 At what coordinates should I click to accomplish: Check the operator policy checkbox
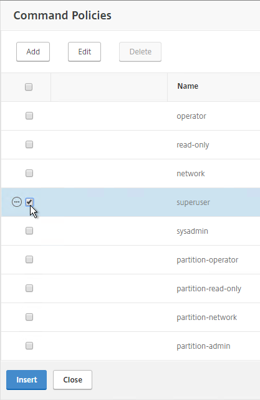pos(29,116)
